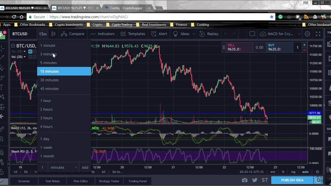
Task: Expand the Ideas dropdown arrow
Action: coord(193,34)
